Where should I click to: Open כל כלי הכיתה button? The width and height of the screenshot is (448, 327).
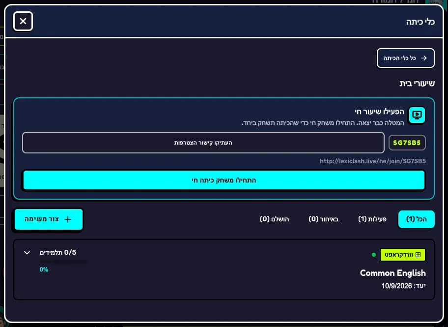coord(405,58)
